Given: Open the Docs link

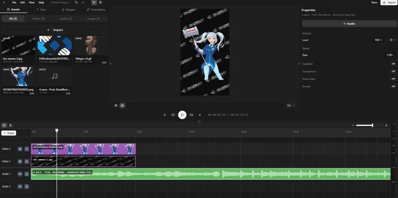Looking at the screenshot, I should tap(374, 2).
